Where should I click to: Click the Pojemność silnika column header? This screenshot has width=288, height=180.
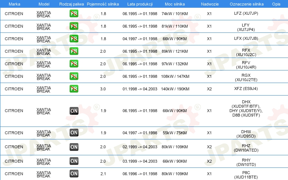(x=103, y=4)
